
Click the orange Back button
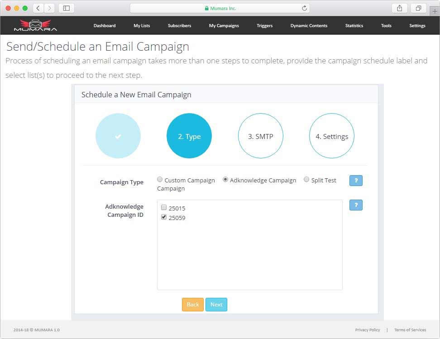click(193, 305)
